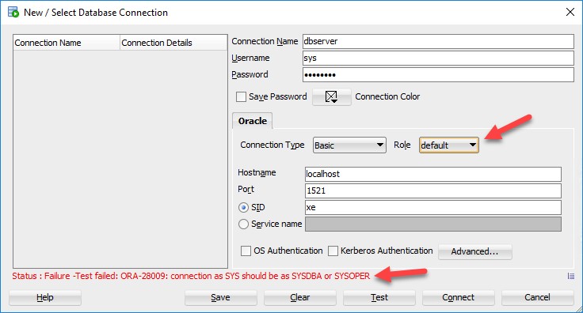Click the Connect button

[458, 297]
